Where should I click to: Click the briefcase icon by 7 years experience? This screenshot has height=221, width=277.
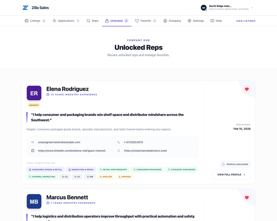pyautogui.click(x=48, y=203)
